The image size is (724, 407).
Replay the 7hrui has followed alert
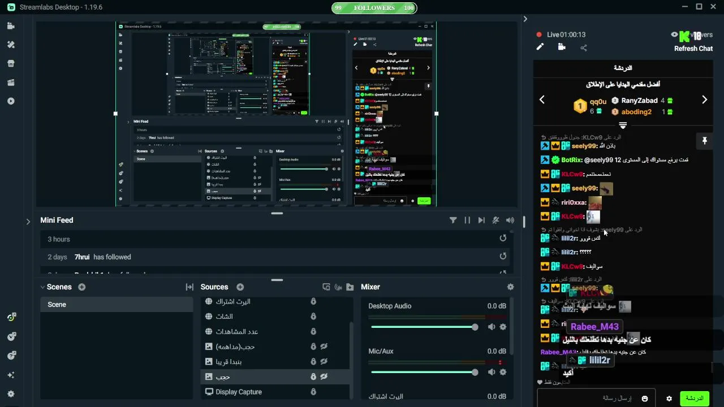pyautogui.click(x=503, y=257)
